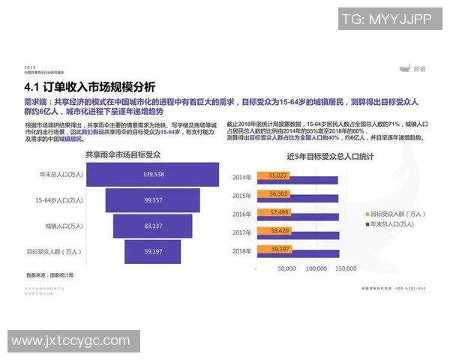Click the 99,357 funnel bar
450x360 pixels.
click(x=153, y=200)
